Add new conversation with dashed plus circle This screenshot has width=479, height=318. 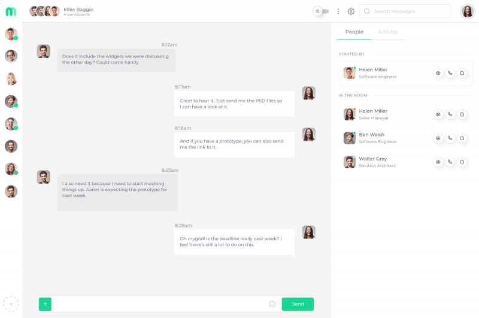(x=11, y=304)
